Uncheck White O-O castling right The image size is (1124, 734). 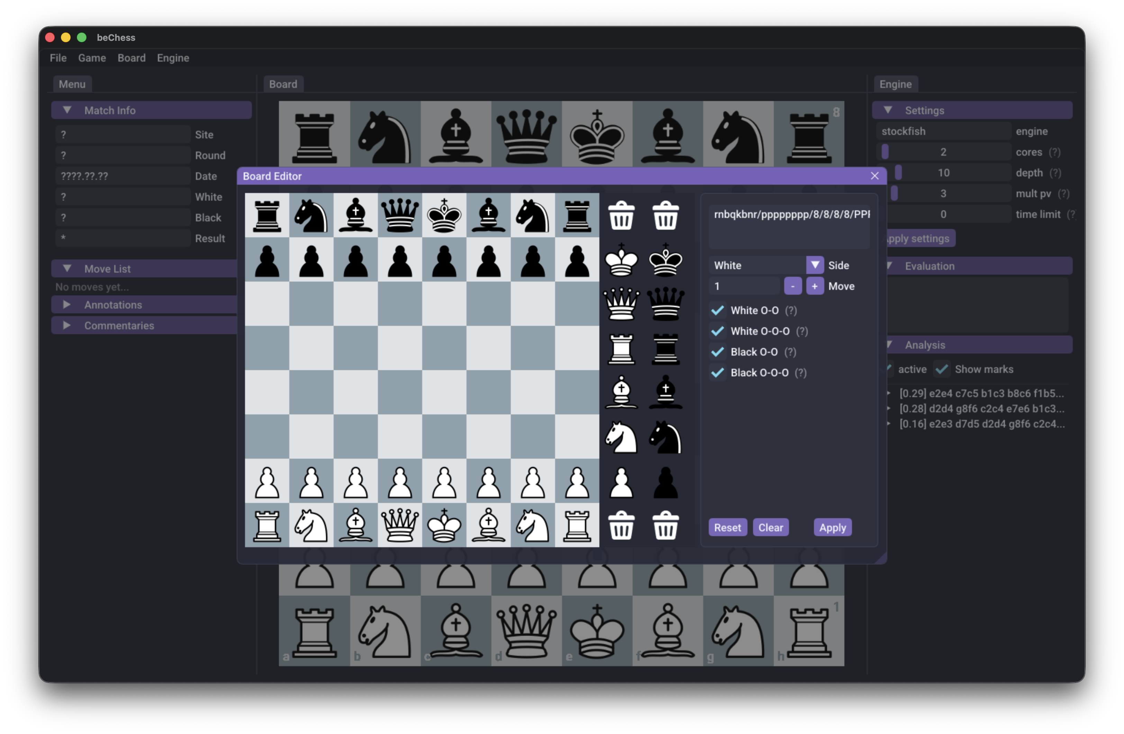tap(718, 311)
